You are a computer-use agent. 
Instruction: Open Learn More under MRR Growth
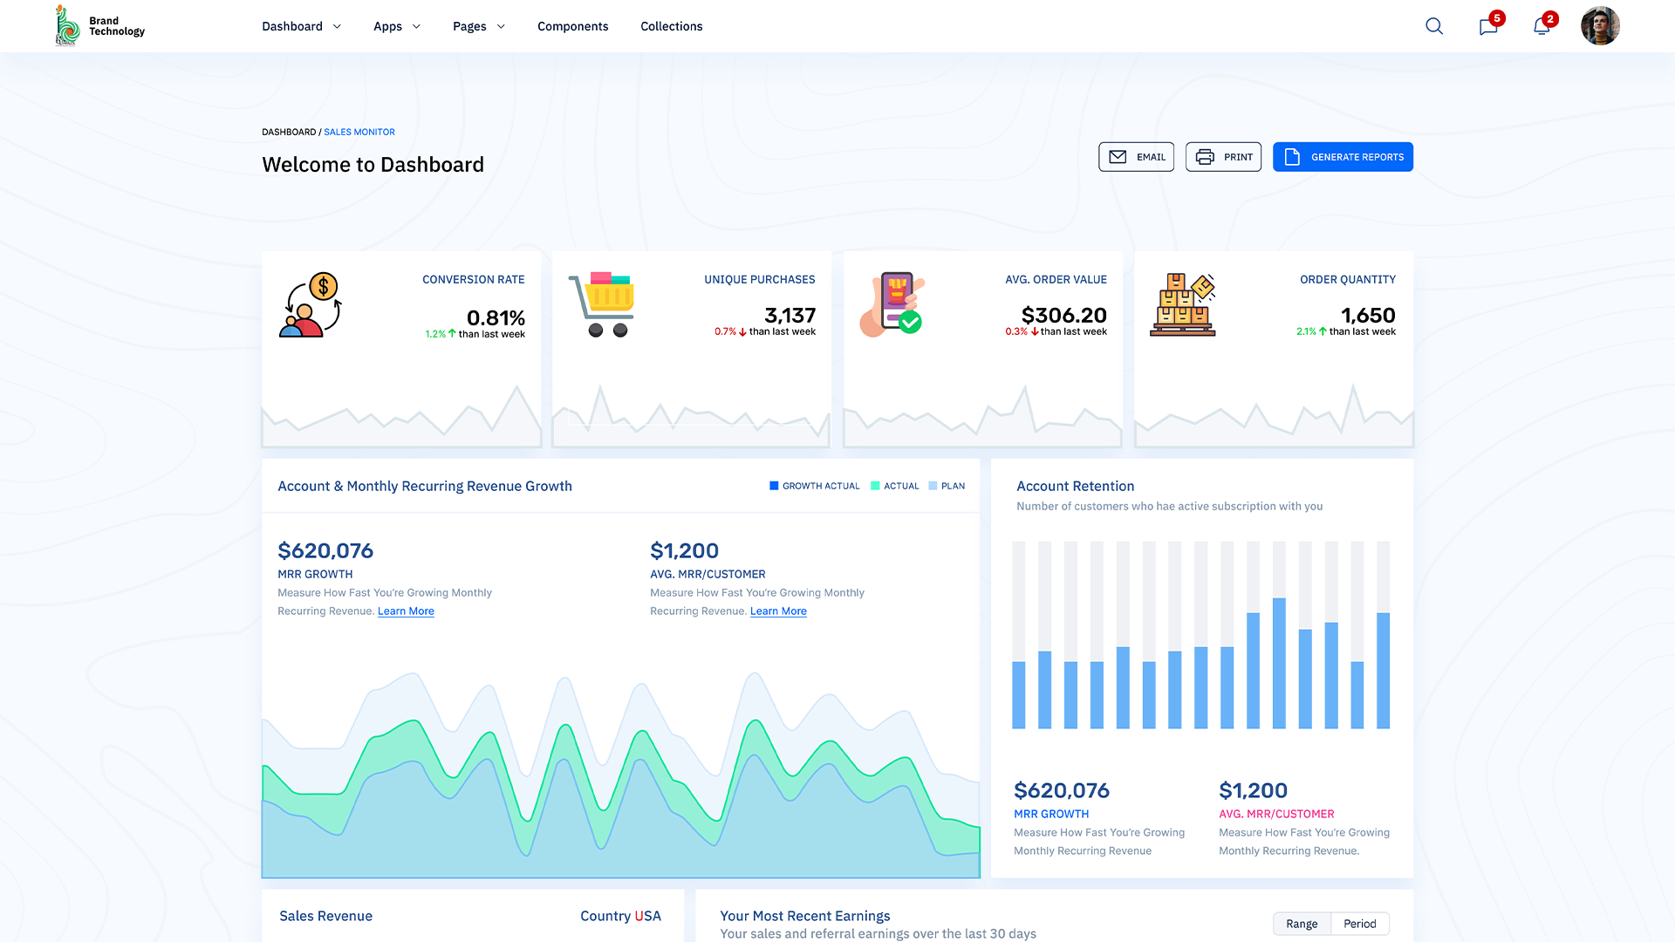pyautogui.click(x=405, y=611)
